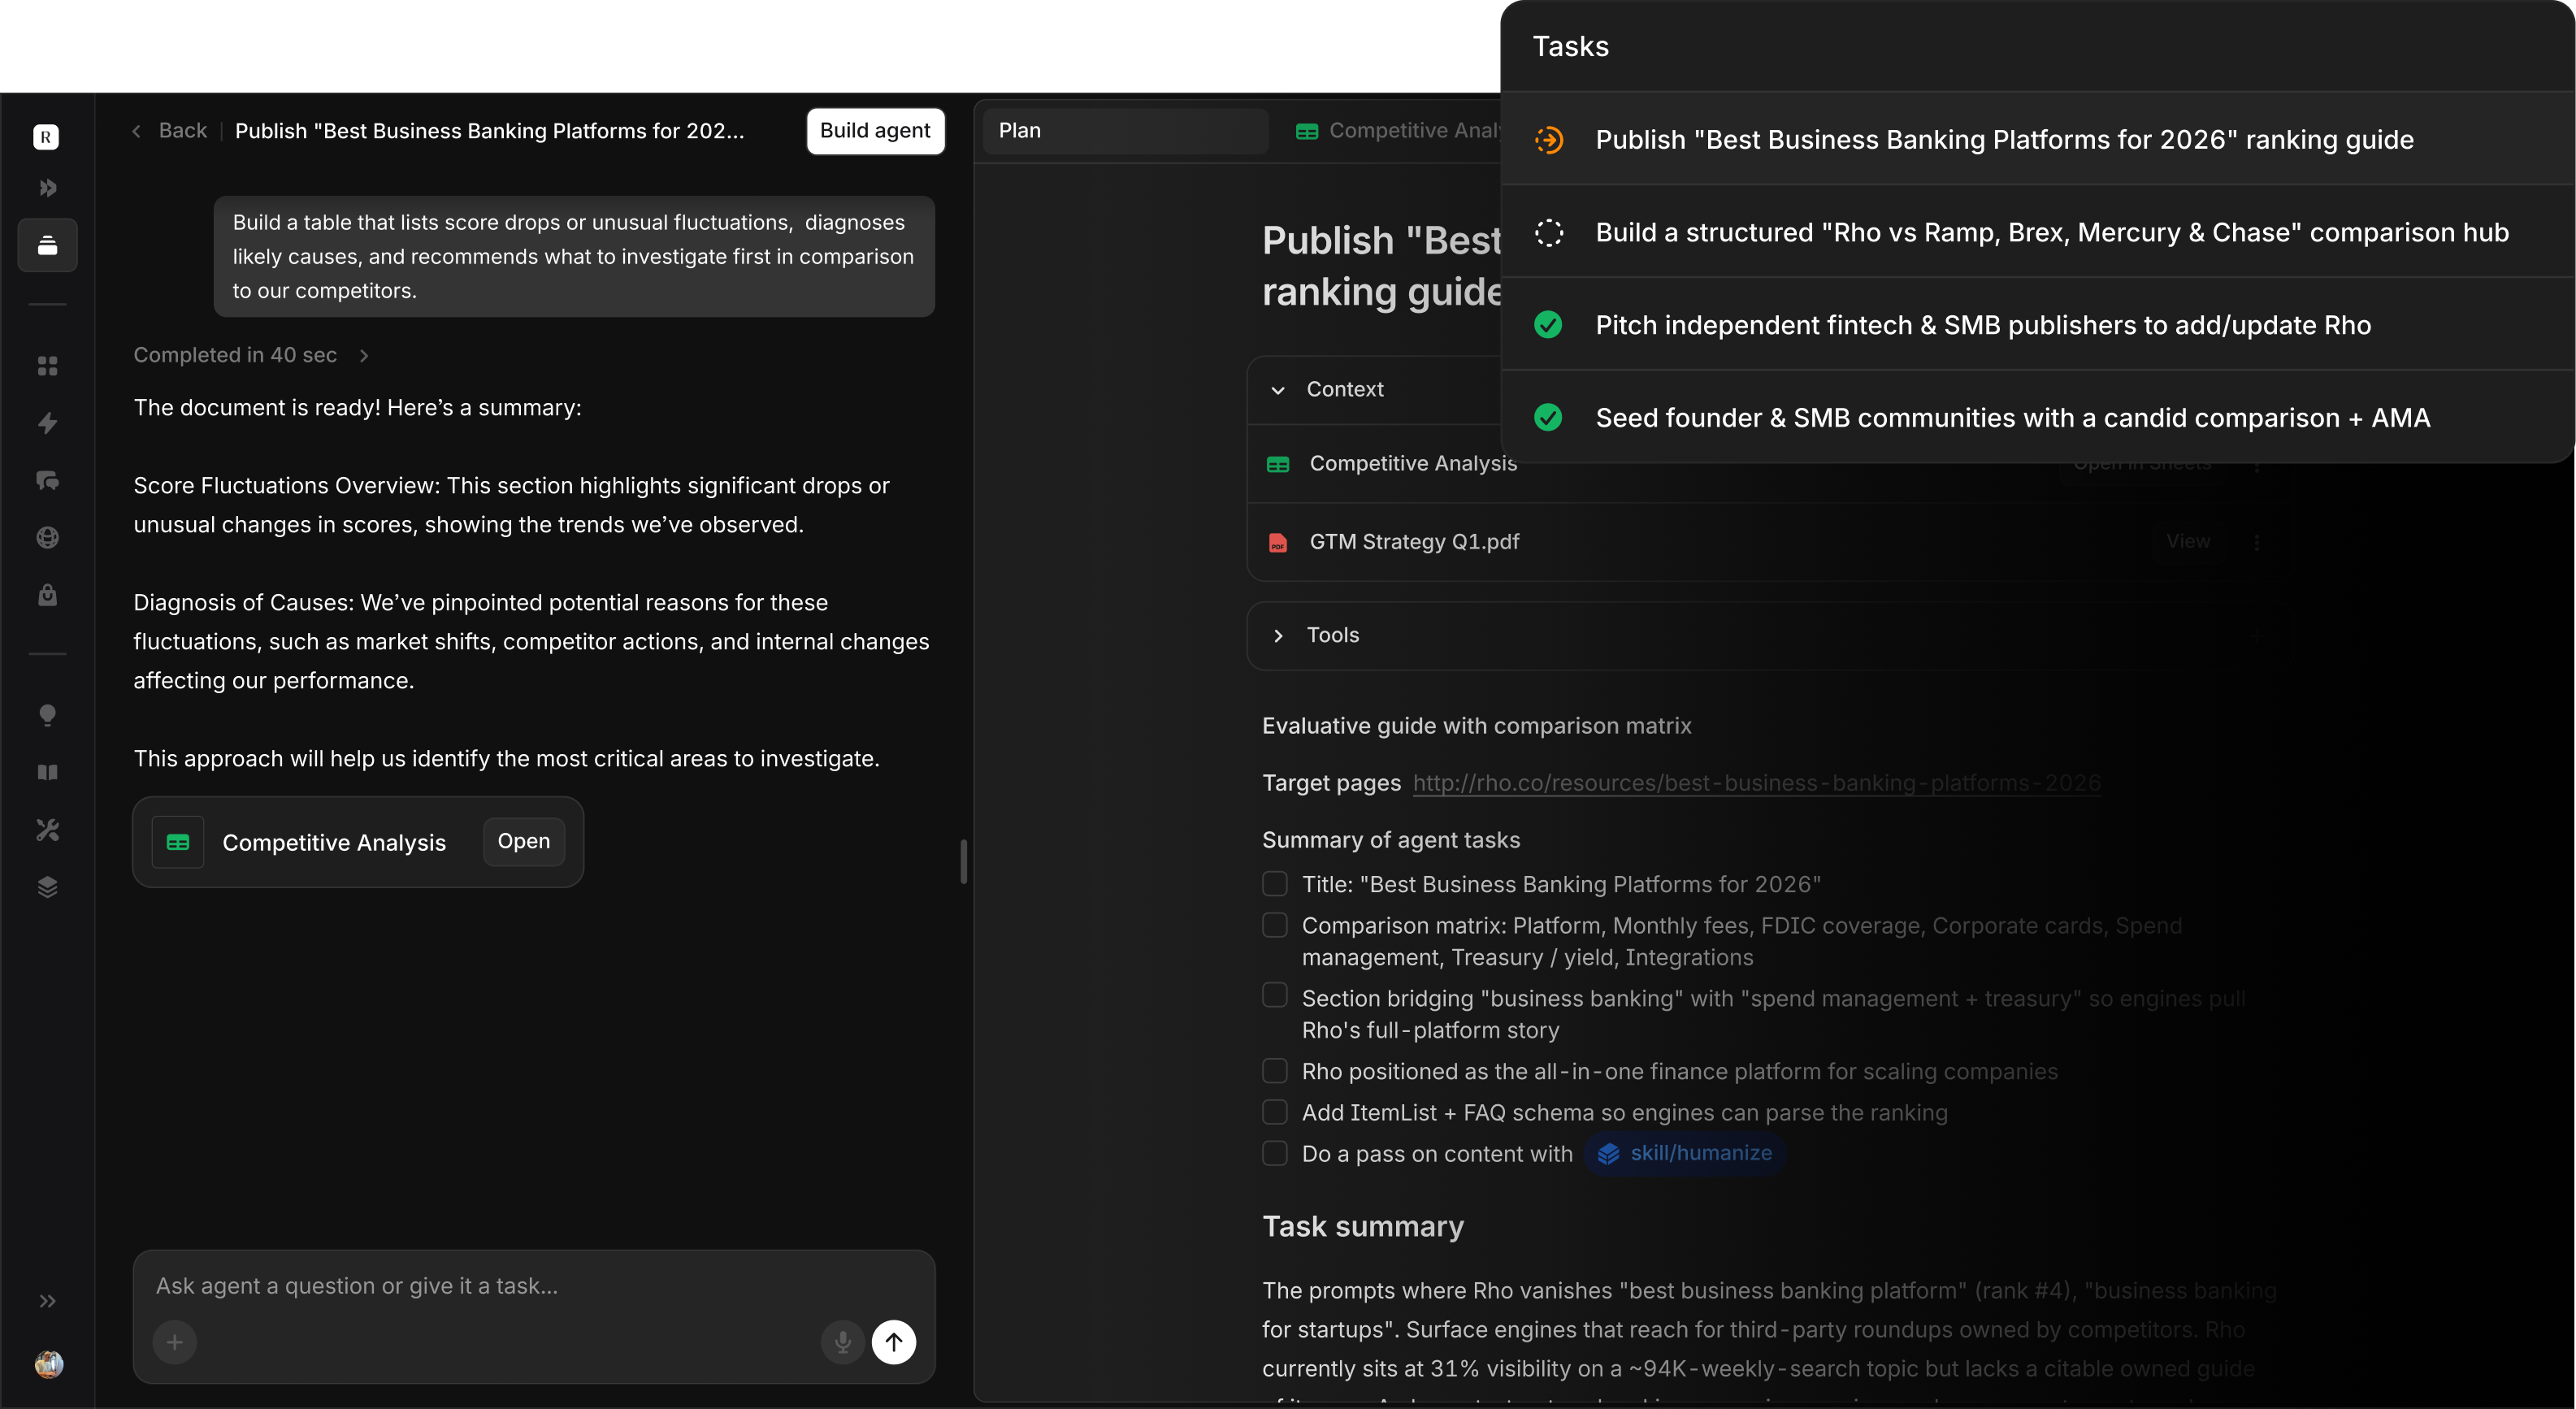This screenshot has height=1409, width=2576.
Task: Click the green sheet icon in Competitive Analysis card
Action: 178,842
